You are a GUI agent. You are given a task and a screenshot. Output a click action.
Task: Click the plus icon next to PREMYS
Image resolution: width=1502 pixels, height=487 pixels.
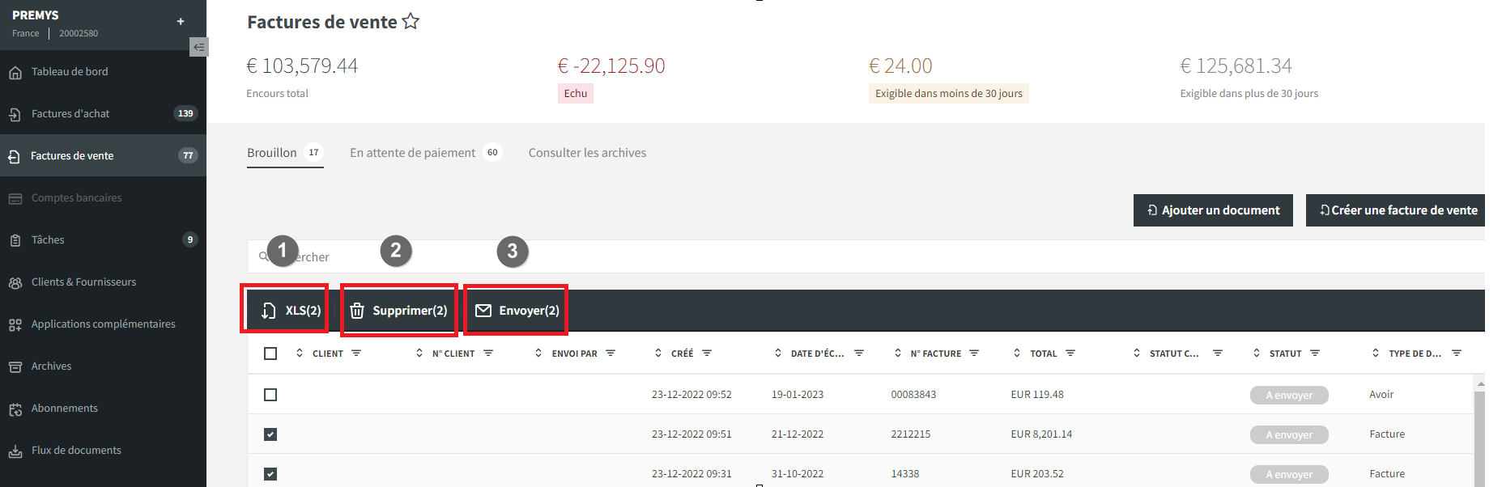tap(181, 22)
